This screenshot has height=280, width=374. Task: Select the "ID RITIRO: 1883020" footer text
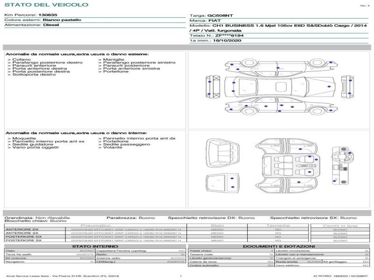pyautogui.click(x=331, y=276)
